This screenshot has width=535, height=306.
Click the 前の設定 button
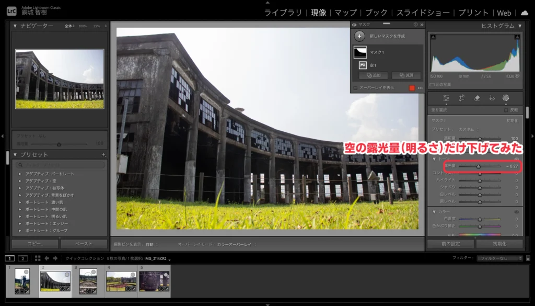(450, 244)
